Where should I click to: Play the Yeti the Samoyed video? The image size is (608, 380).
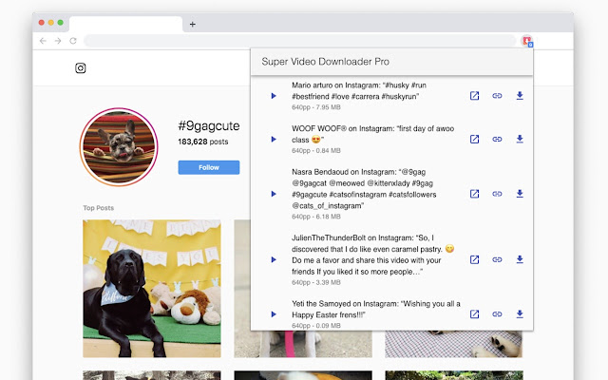point(274,314)
